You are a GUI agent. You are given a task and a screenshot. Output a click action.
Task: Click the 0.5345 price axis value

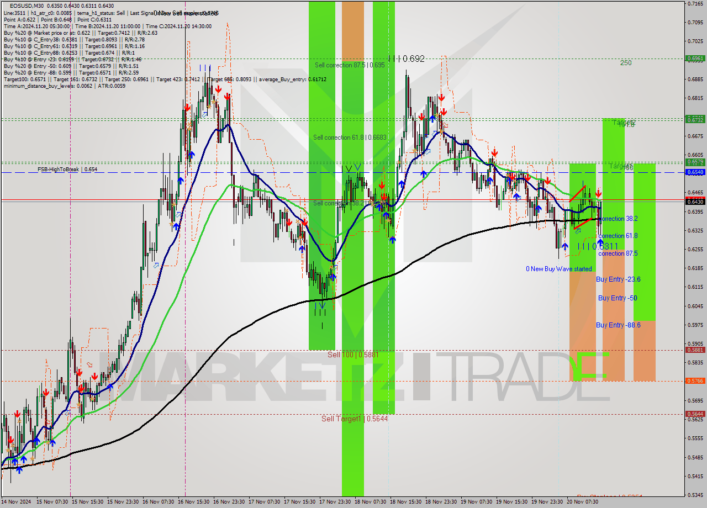tap(695, 495)
